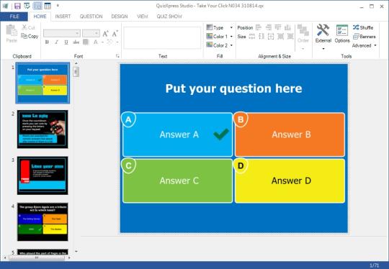
Task: Click the Cut button
Action: click(28, 27)
